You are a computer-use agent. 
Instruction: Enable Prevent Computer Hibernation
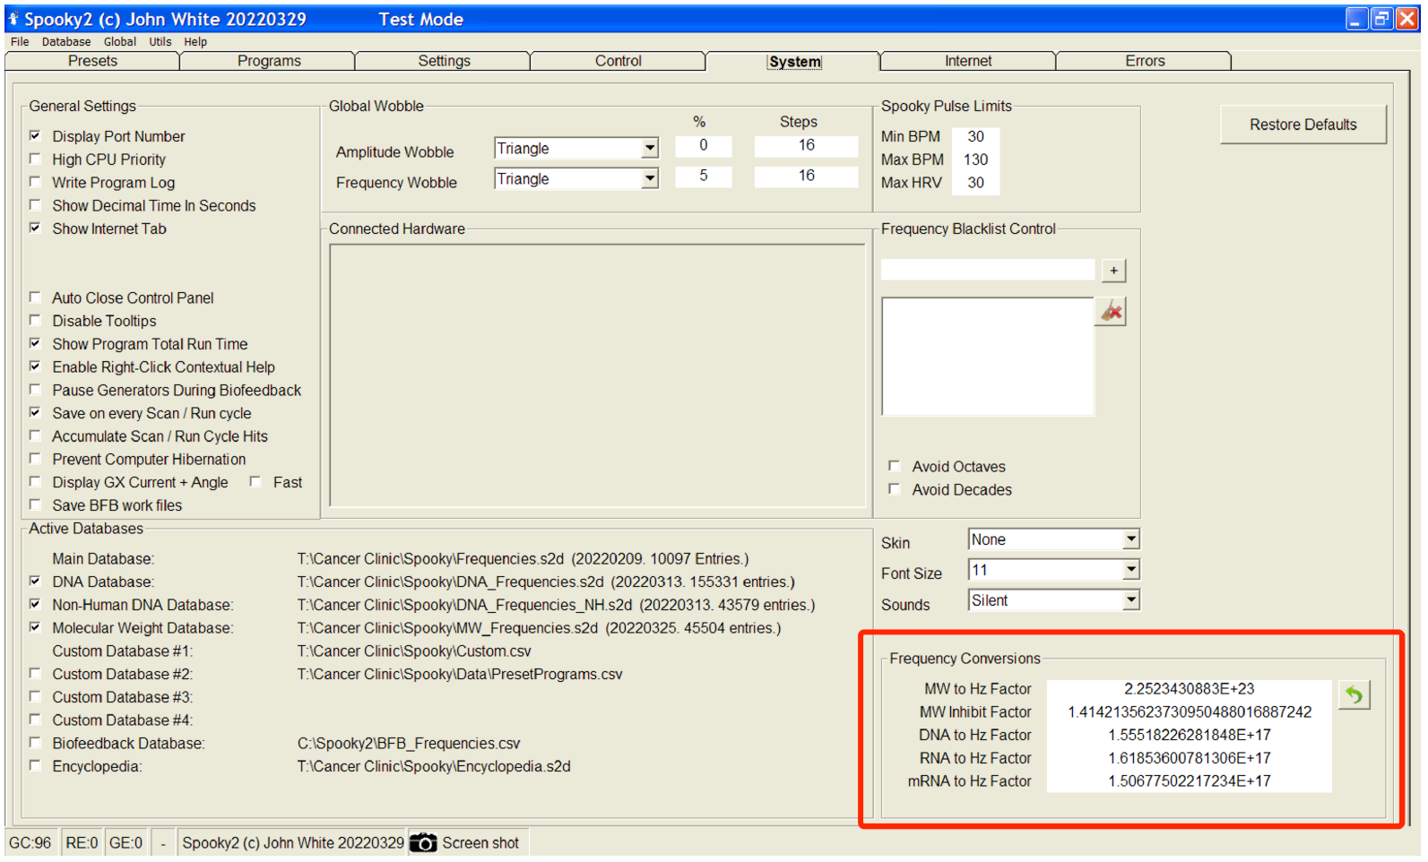(35, 459)
